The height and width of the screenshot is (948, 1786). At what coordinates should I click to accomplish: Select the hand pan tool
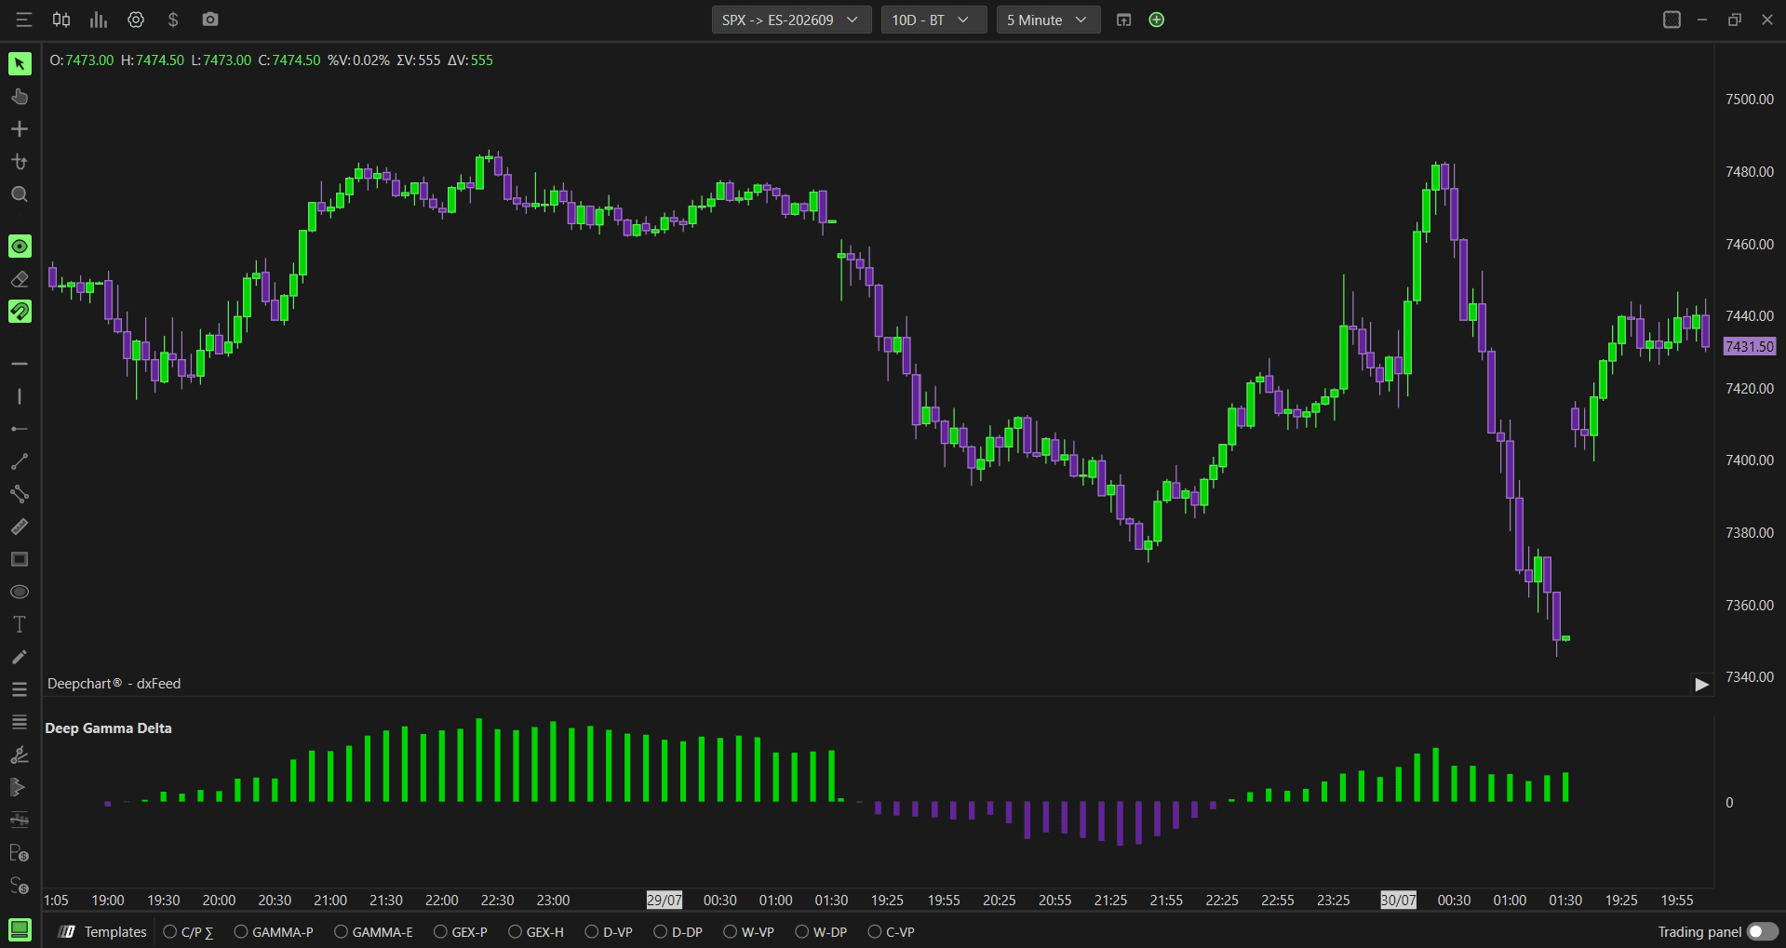(x=20, y=97)
